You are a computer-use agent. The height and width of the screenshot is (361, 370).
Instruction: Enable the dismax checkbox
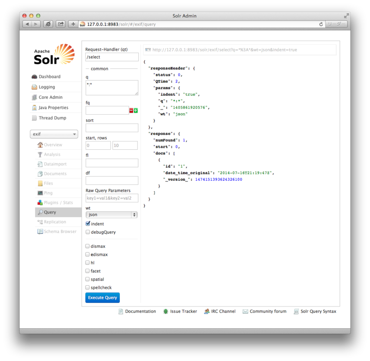coord(87,246)
